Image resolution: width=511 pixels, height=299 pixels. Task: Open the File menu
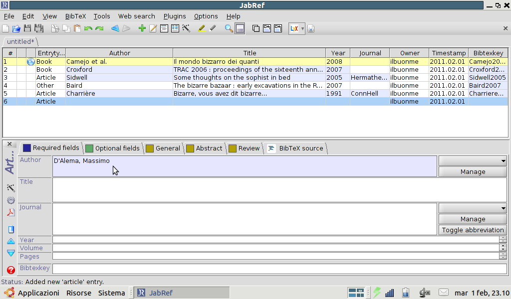9,16
